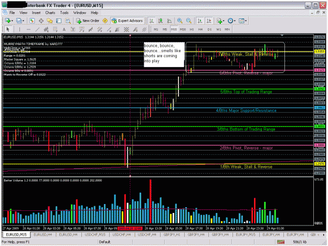Image resolution: width=328 pixels, height=246 pixels.
Task: Open the Window menu
Action: [x=79, y=13]
